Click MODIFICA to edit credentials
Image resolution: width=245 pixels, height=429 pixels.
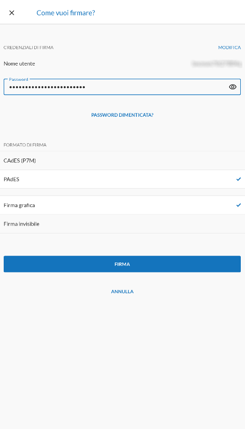(x=229, y=48)
